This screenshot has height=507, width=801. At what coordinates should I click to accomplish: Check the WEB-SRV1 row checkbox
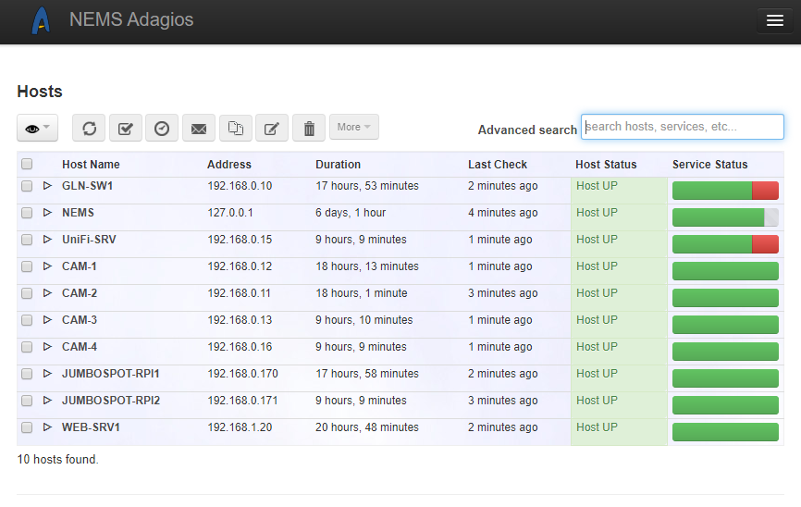27,427
